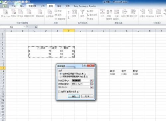The width and height of the screenshot is (166, 121).
Task: Click the cell containing 政治 in row 14
Action: pyautogui.click(x=115, y=71)
